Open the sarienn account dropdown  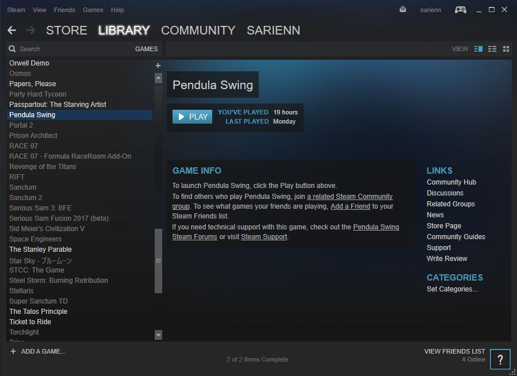[x=431, y=10]
